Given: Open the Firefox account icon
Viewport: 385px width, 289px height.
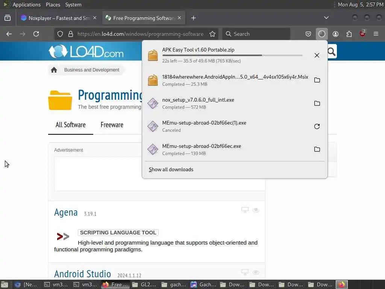Looking at the screenshot, I should (335, 34).
